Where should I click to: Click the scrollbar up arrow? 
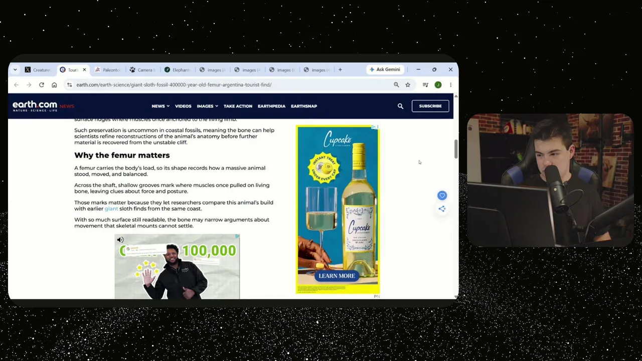click(456, 96)
